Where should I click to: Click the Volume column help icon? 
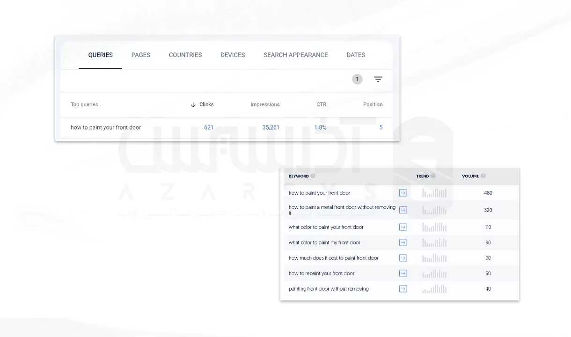tap(483, 176)
